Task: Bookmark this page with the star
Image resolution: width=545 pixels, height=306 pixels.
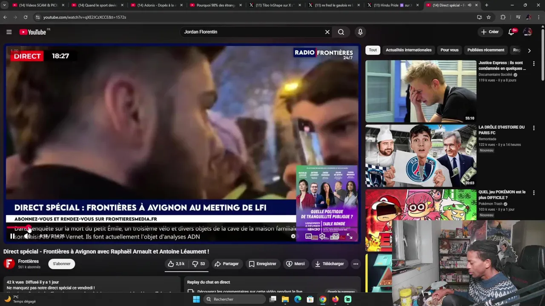Action: click(489, 17)
